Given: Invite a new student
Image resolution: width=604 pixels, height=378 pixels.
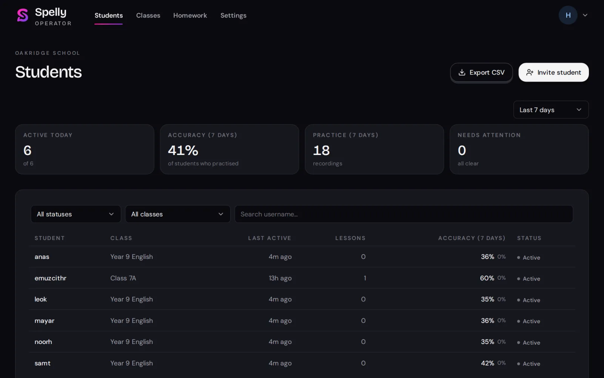Looking at the screenshot, I should pos(553,72).
